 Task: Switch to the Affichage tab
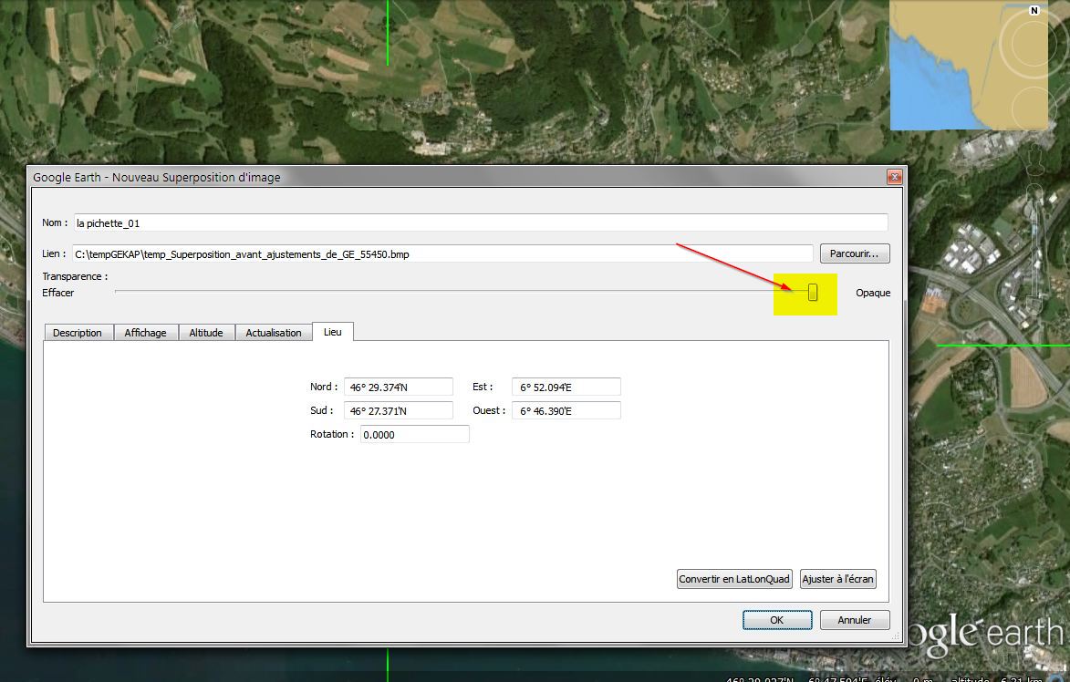[x=145, y=333]
